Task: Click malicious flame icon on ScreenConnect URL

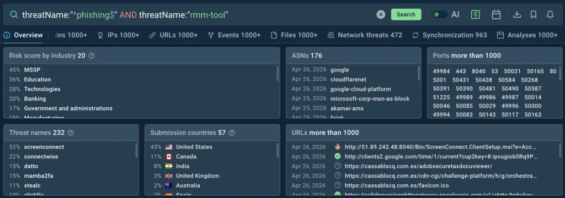Action: pos(337,147)
